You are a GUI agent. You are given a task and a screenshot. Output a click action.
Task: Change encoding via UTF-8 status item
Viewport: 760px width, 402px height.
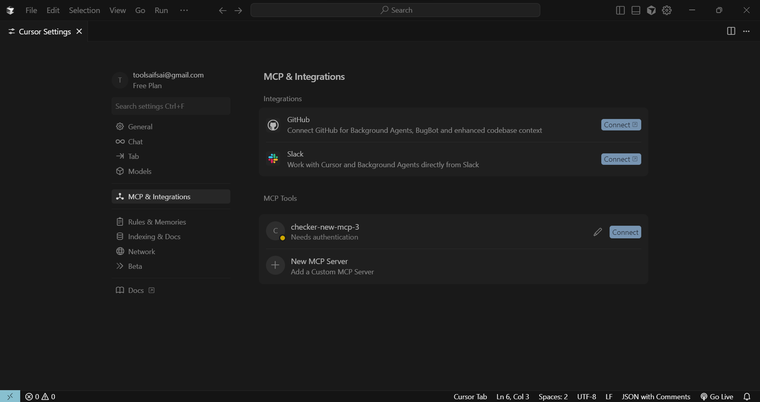pyautogui.click(x=587, y=396)
